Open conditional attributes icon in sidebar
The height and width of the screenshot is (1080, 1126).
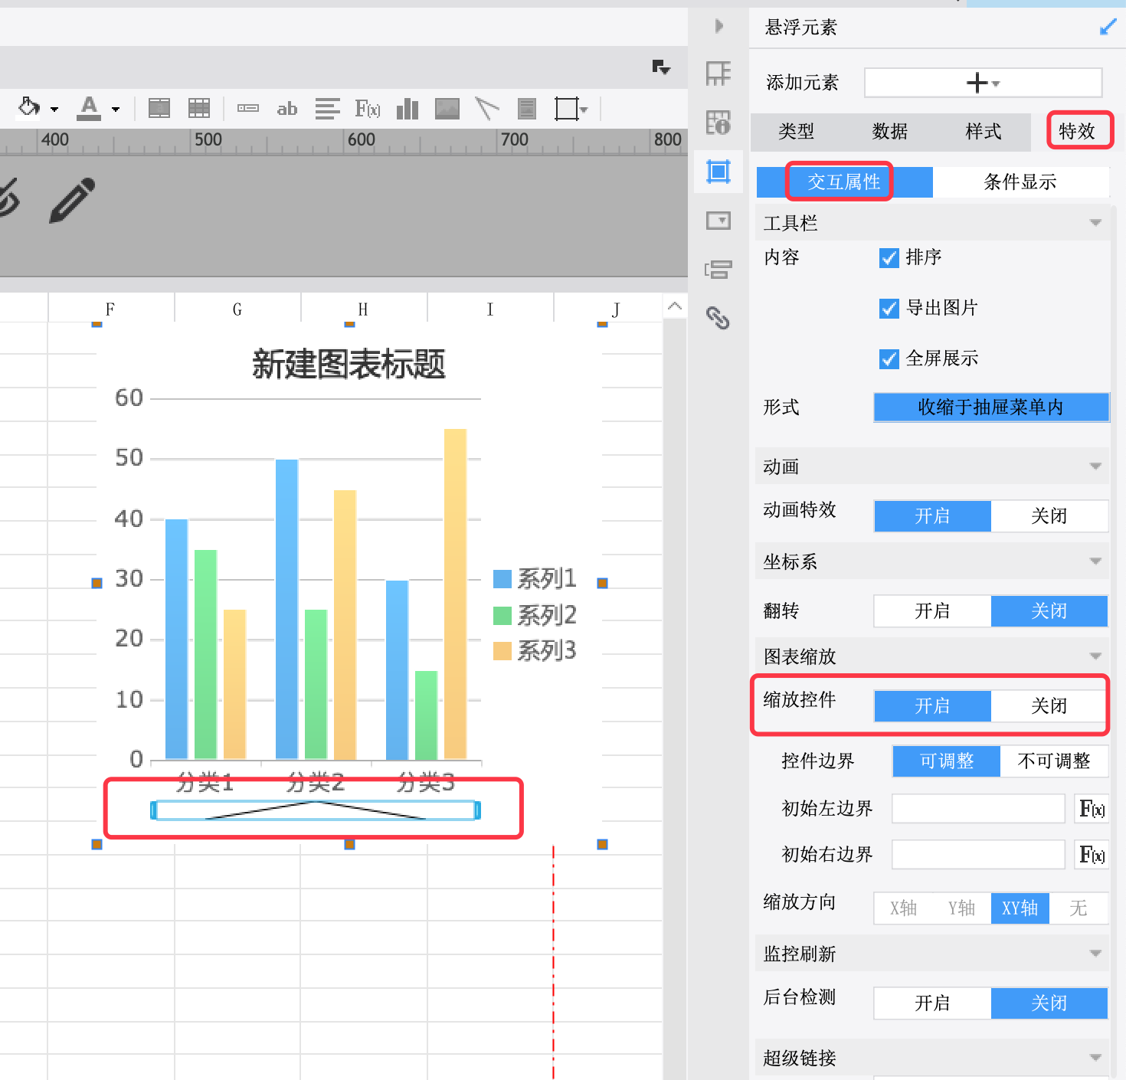click(x=718, y=270)
